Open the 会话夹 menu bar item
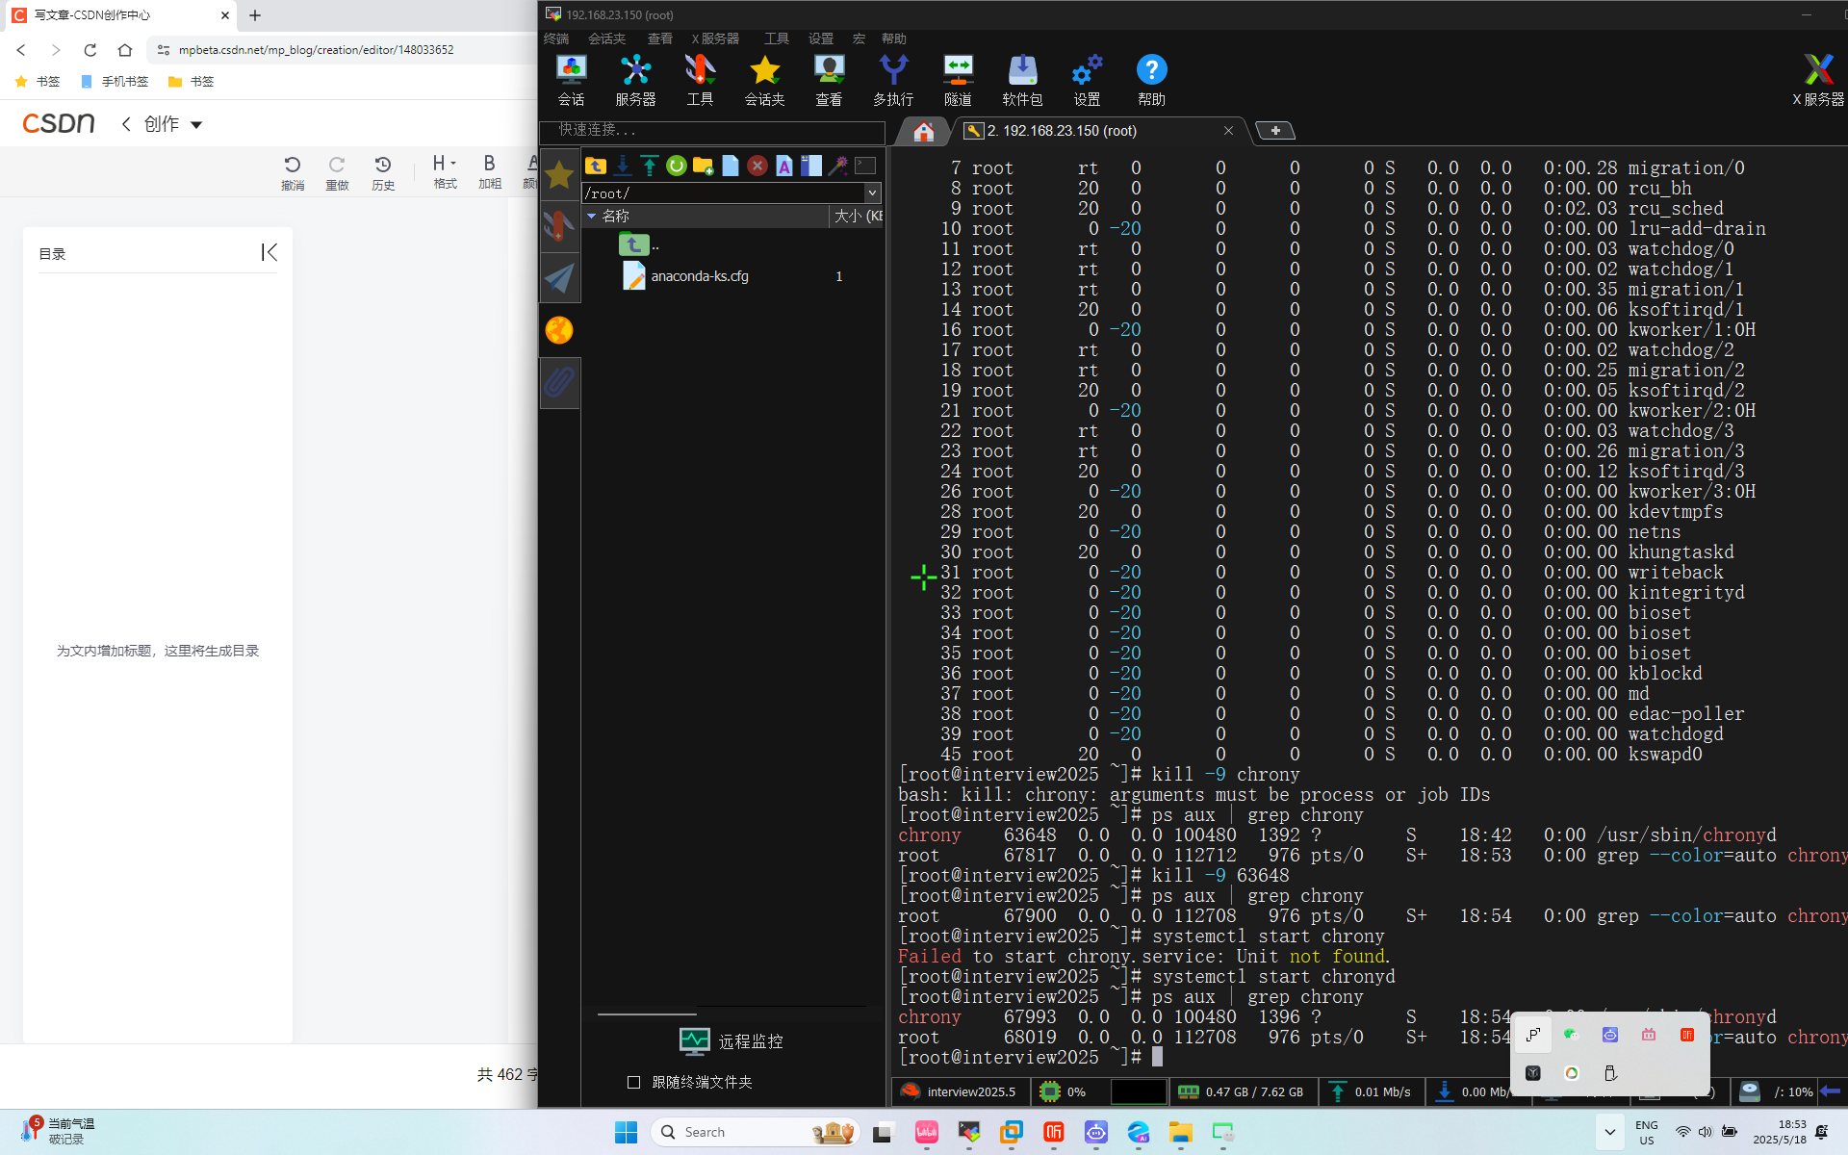Screen dimensions: 1848x1155 click(x=606, y=38)
